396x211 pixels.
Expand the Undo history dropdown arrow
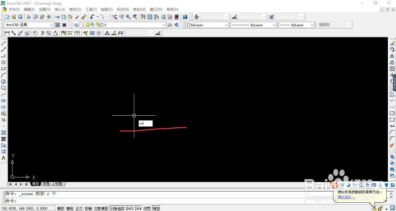(x=97, y=17)
